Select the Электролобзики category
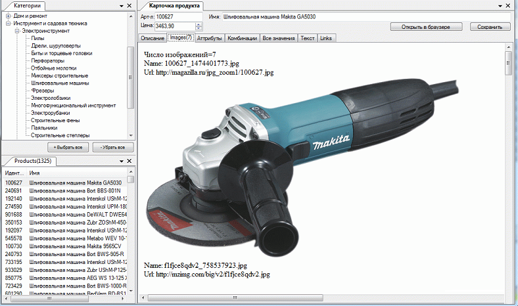The height and width of the screenshot is (306, 518). (x=51, y=98)
